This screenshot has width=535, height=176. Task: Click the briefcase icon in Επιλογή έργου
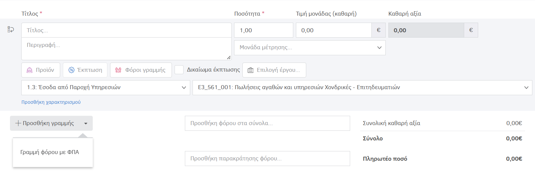click(x=250, y=70)
